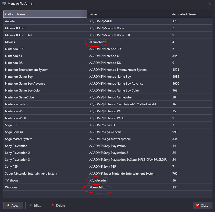Click the 28 associated games cell
The image size is (215, 212).
point(191,97)
